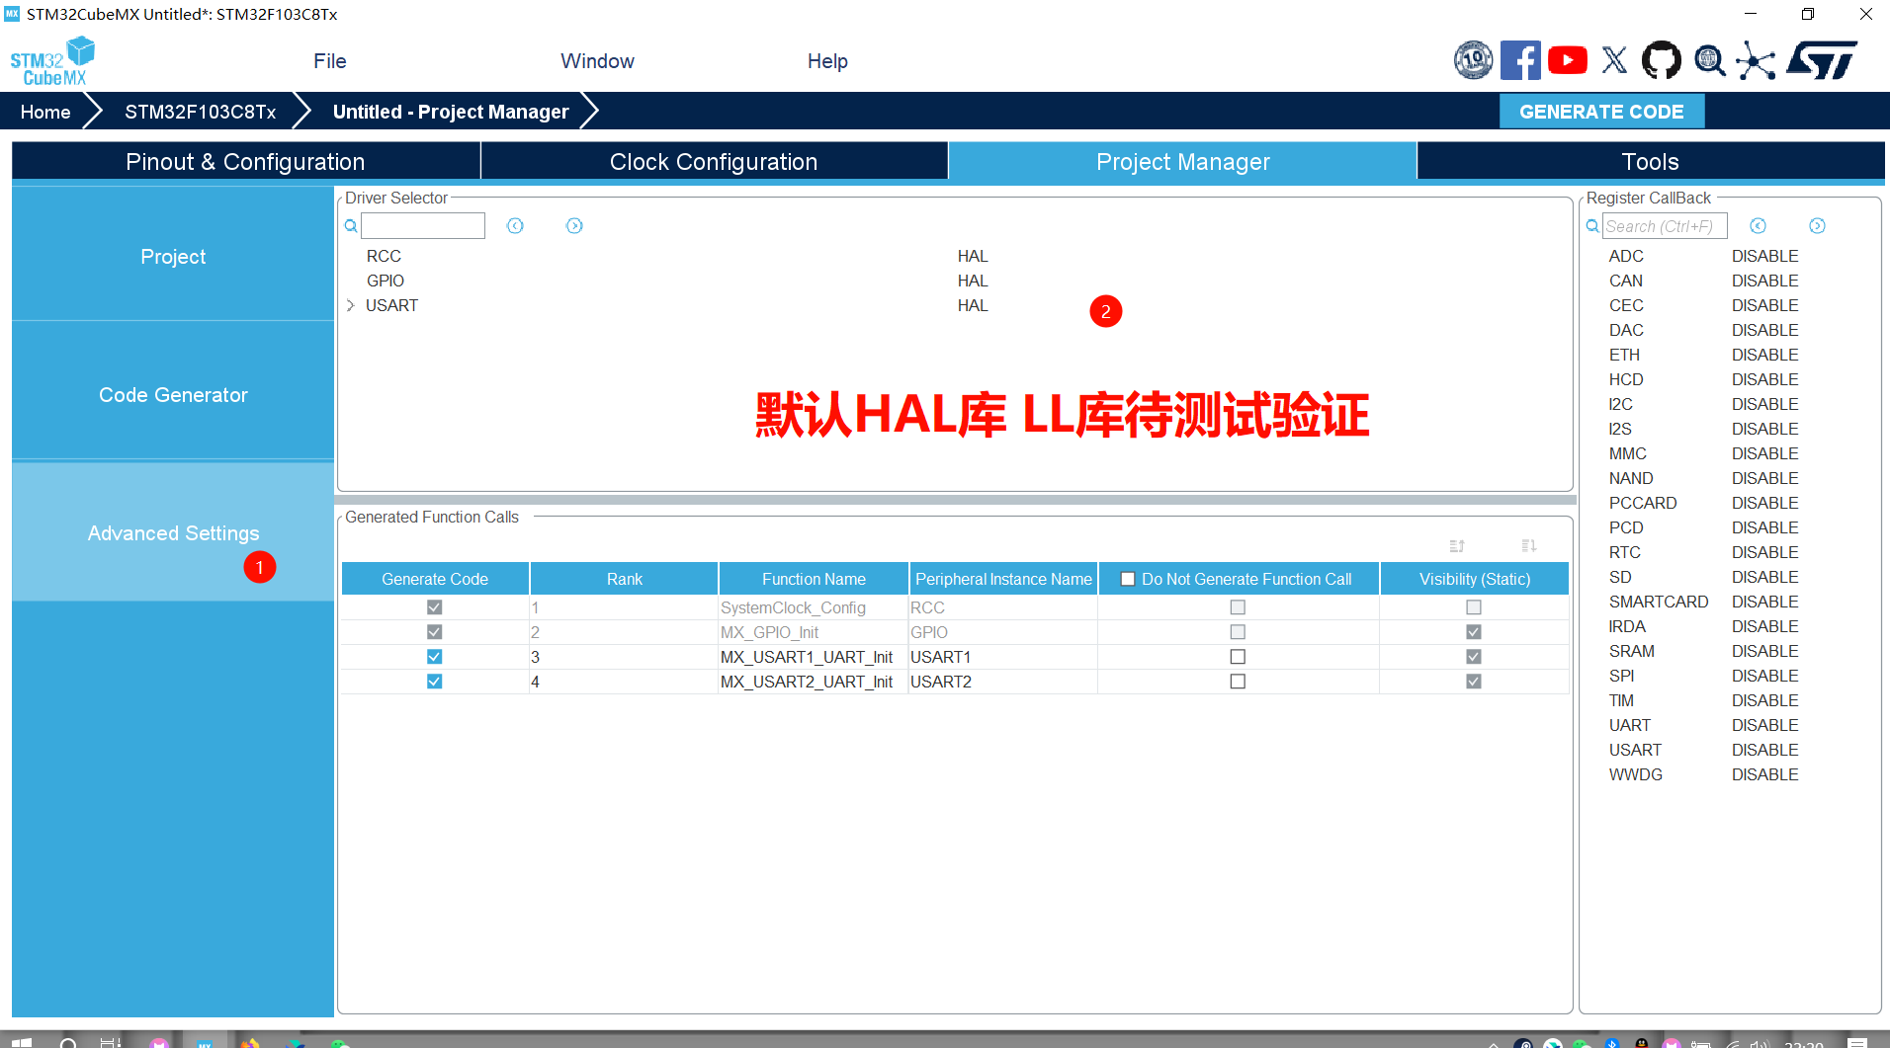Image resolution: width=1890 pixels, height=1048 pixels.
Task: Go to Home in the breadcrumb
Action: (45, 112)
